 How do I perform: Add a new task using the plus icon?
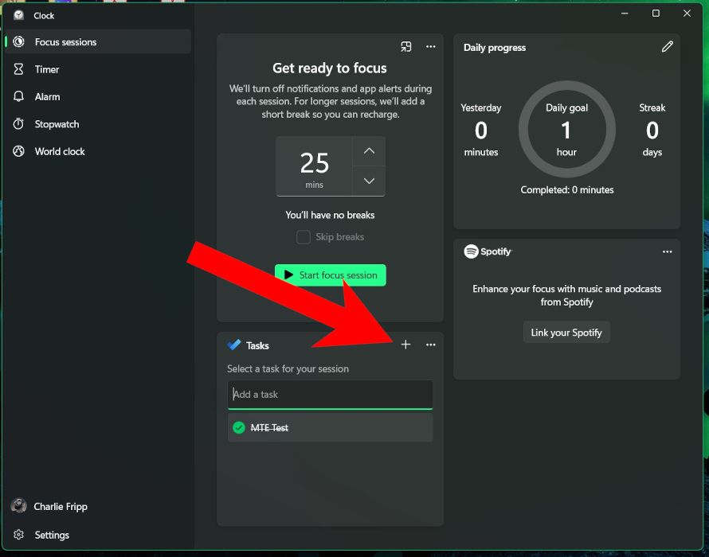(405, 345)
